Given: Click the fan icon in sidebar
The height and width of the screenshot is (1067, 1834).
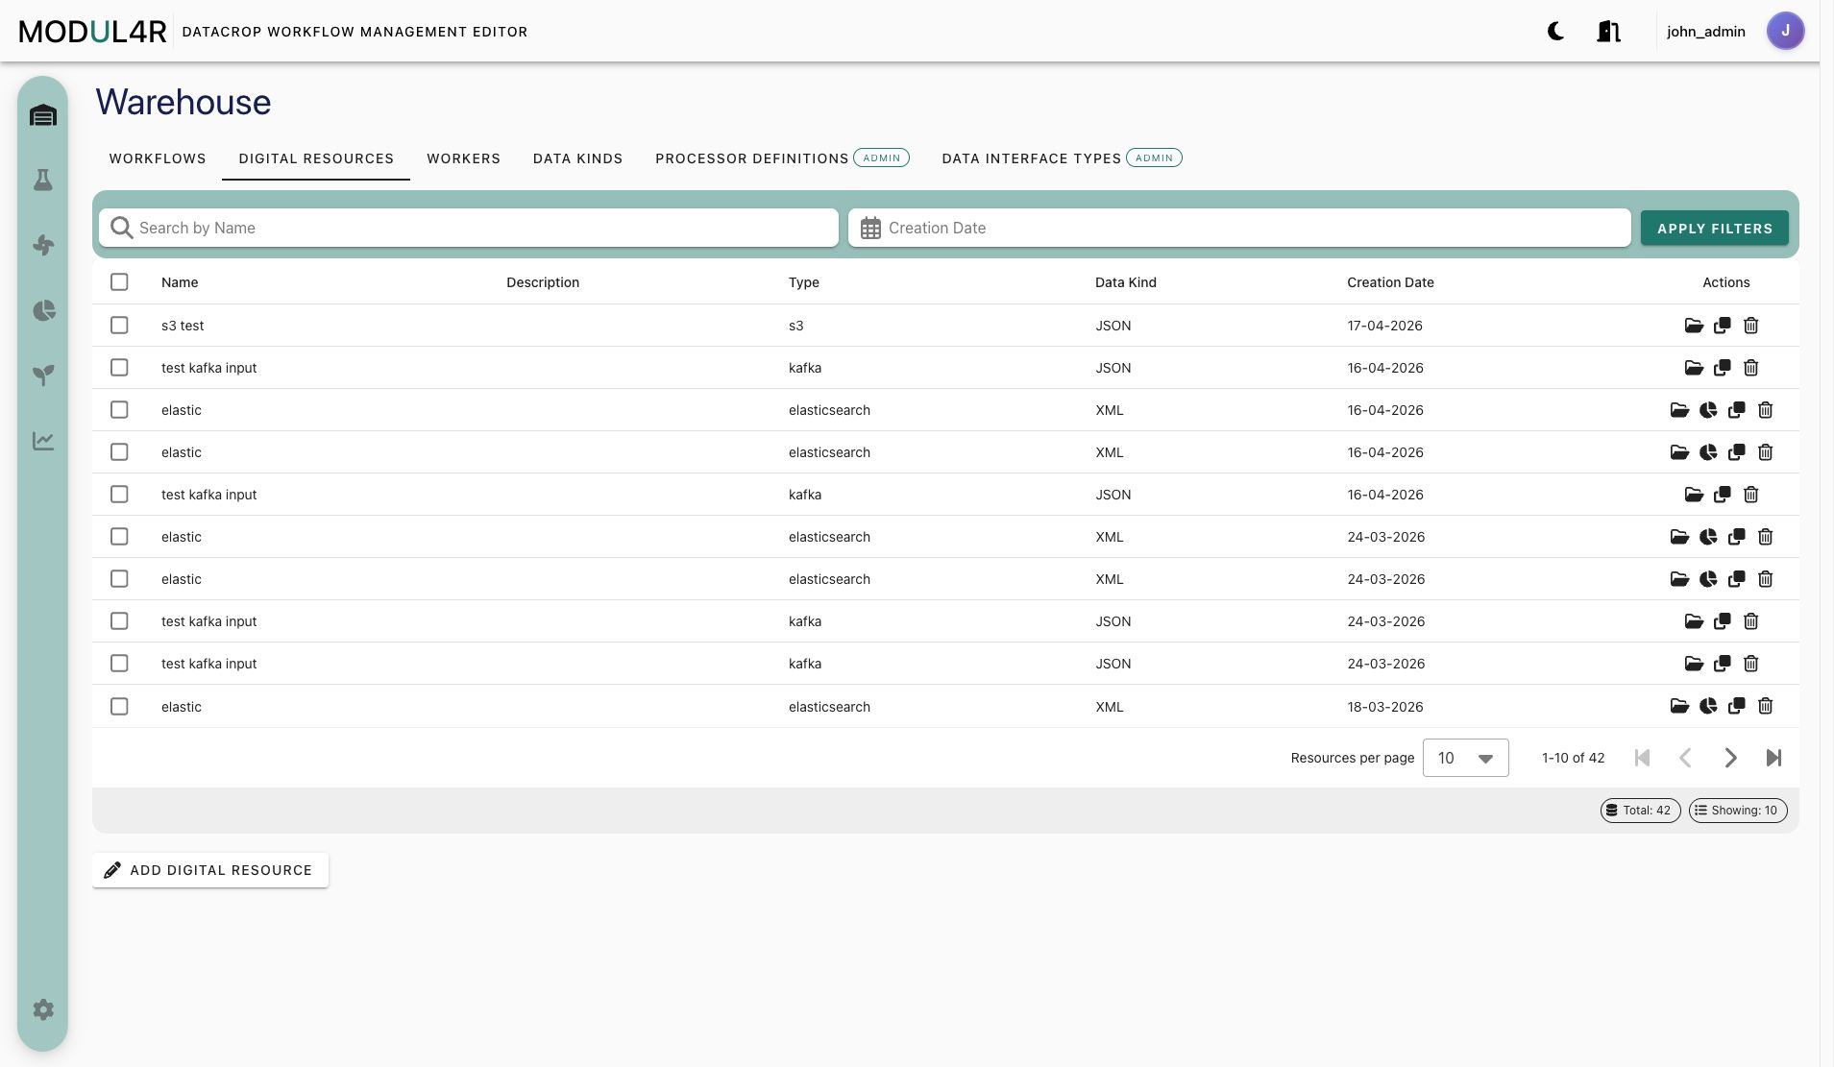Looking at the screenshot, I should (43, 245).
